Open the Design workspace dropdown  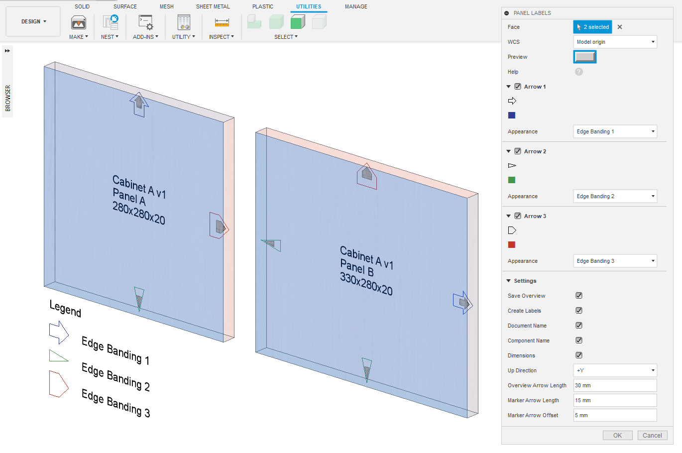click(33, 21)
